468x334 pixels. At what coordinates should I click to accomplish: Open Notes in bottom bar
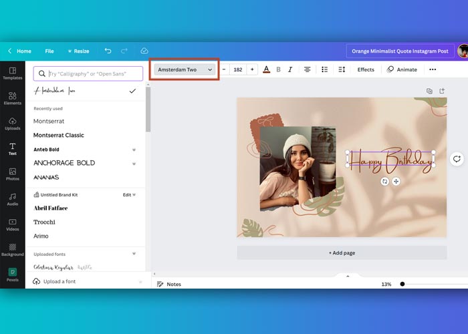tap(169, 284)
